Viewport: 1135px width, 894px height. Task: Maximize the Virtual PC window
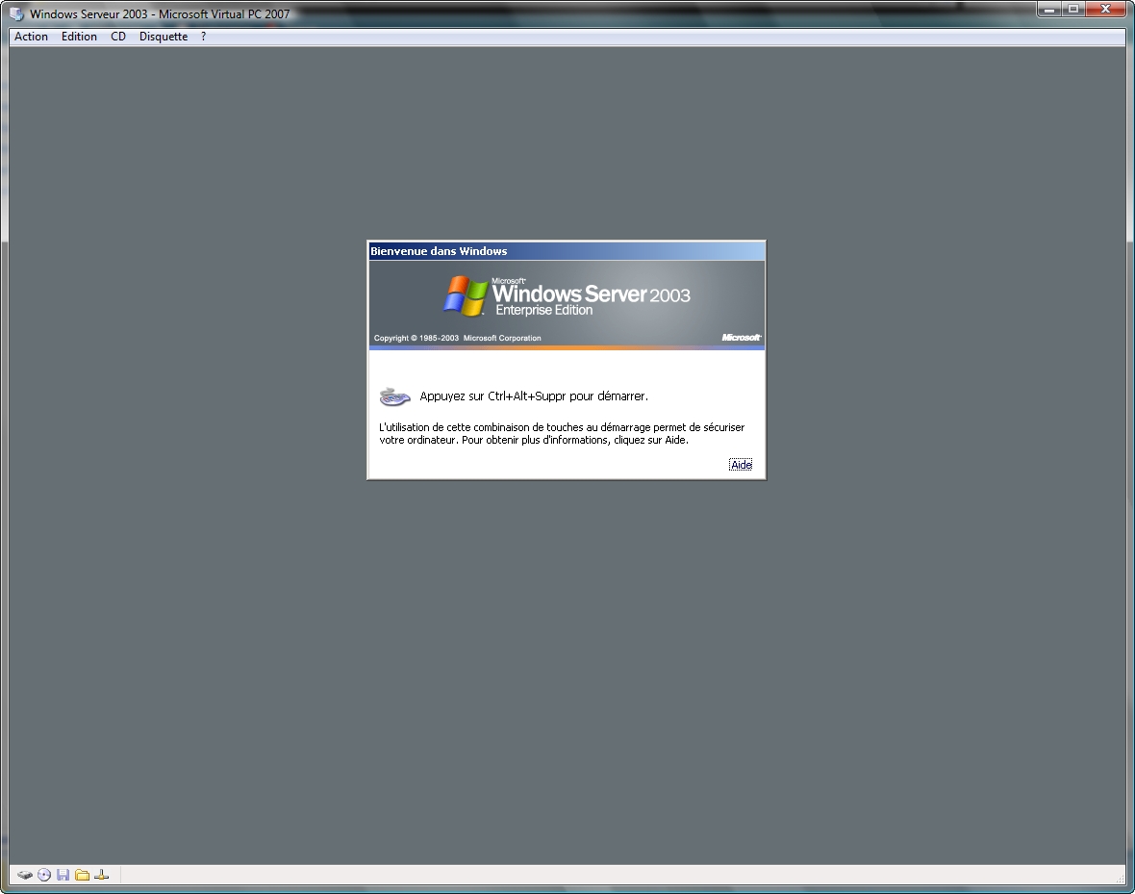tap(1073, 10)
